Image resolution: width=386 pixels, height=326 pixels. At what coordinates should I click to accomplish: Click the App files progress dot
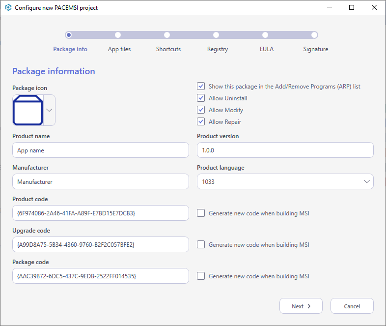tap(118, 35)
